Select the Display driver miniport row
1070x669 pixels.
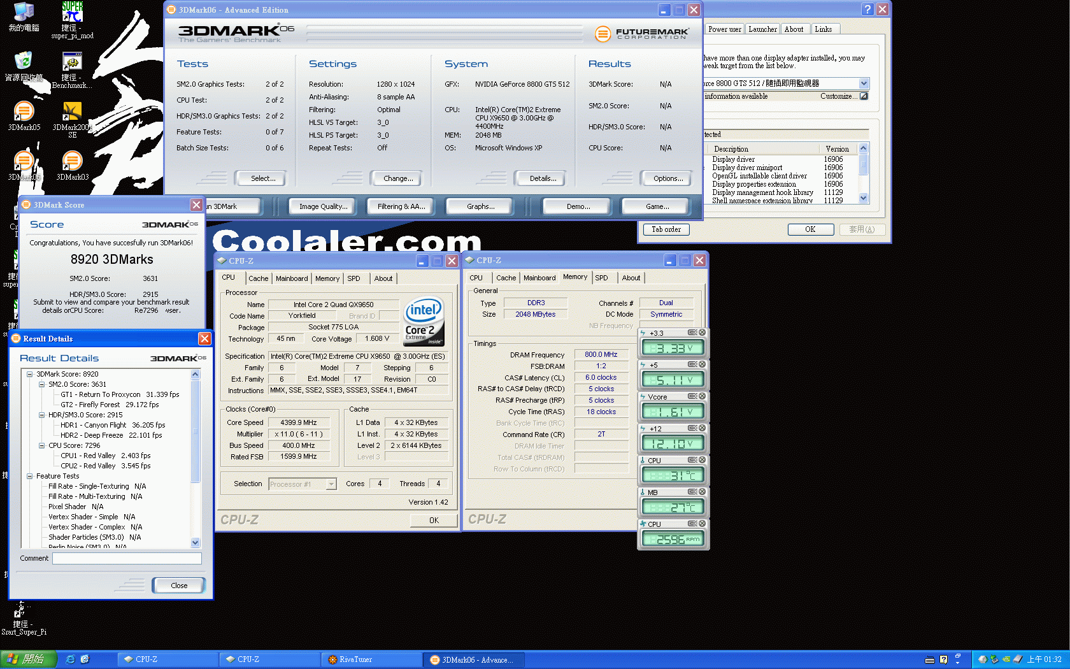point(777,168)
